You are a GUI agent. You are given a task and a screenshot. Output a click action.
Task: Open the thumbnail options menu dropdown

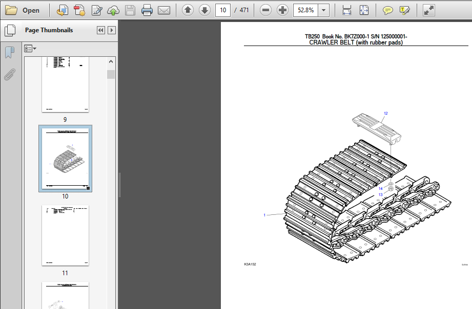[30, 49]
